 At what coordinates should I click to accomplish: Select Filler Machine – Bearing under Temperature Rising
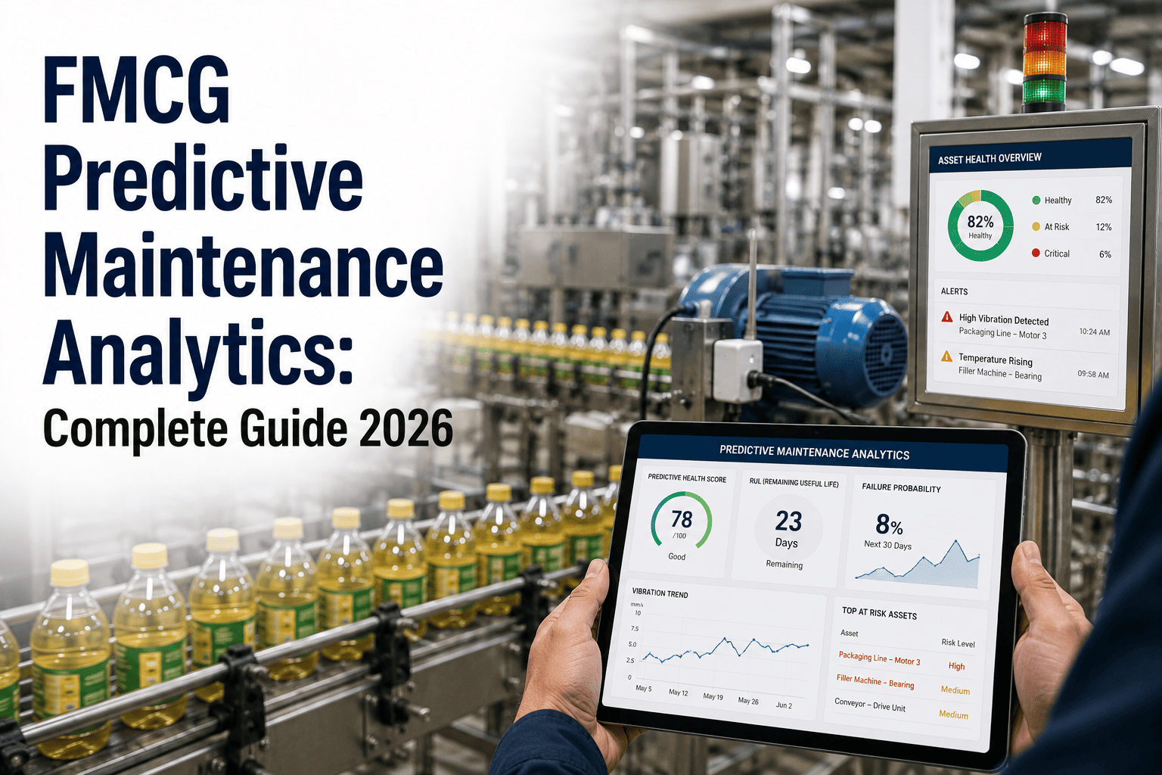pyautogui.click(x=999, y=373)
